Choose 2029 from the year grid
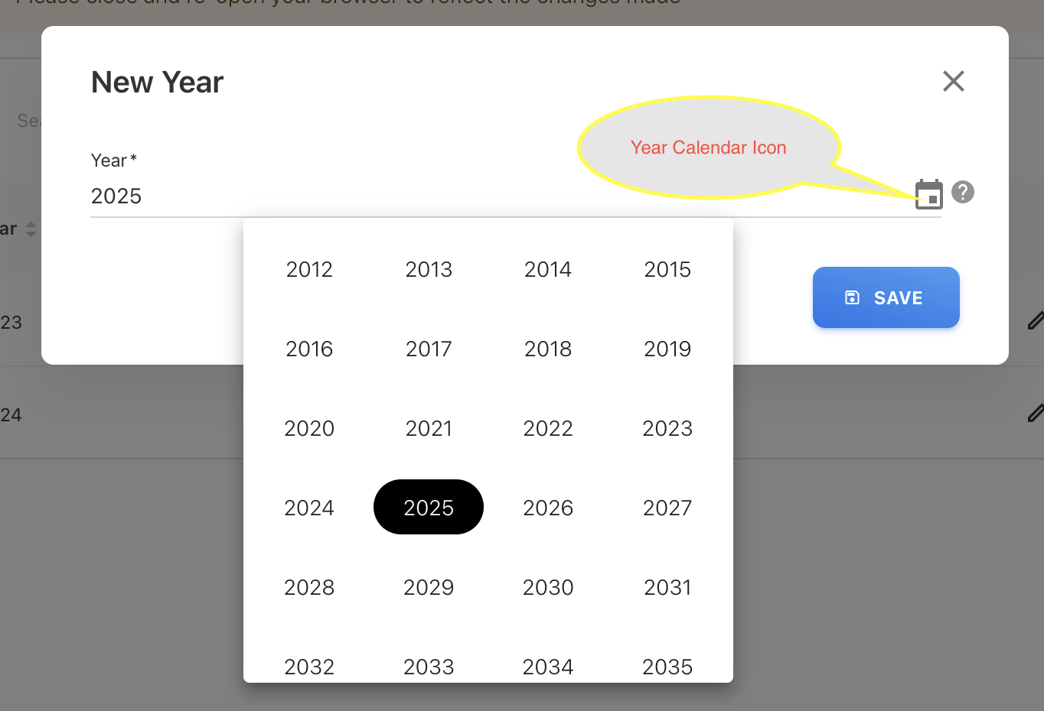1044x711 pixels. [429, 587]
